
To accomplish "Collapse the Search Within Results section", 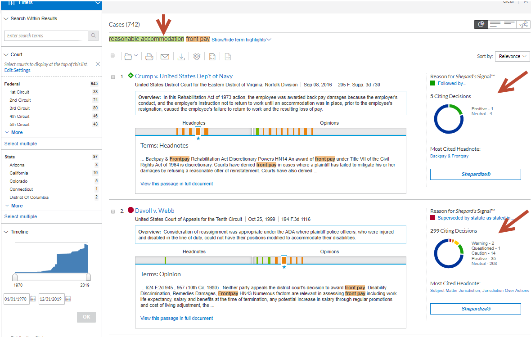I will coord(6,18).
